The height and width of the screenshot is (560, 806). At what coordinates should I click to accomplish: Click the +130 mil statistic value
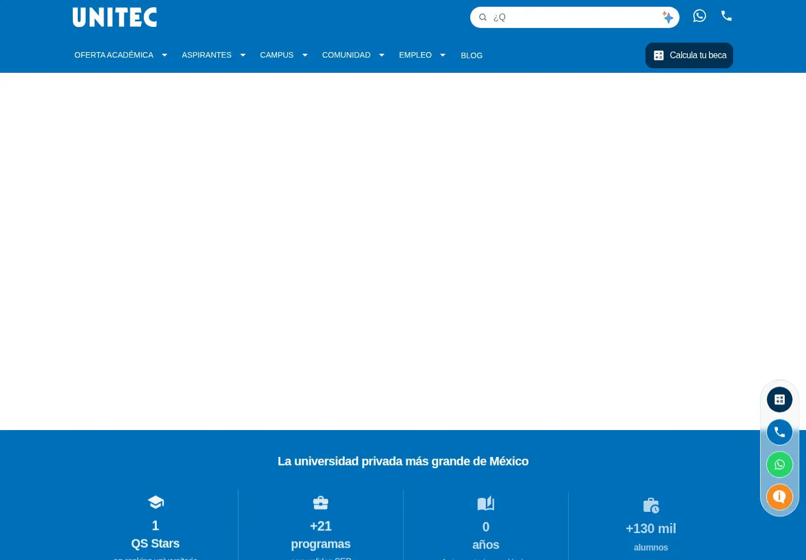pos(651,529)
